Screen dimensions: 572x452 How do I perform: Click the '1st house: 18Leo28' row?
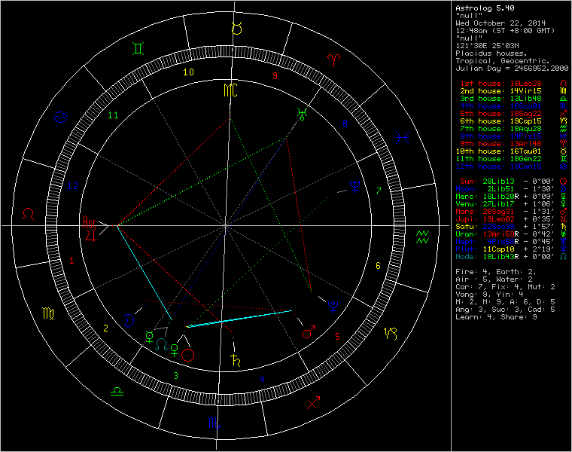point(500,84)
